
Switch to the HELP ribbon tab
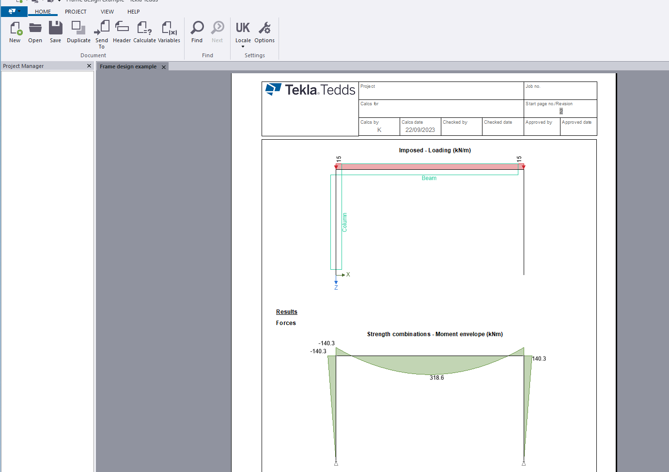pos(134,12)
